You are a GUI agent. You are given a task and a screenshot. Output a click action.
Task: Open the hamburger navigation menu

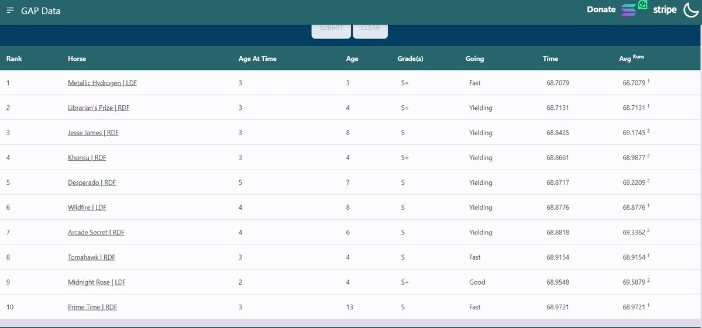(x=10, y=11)
